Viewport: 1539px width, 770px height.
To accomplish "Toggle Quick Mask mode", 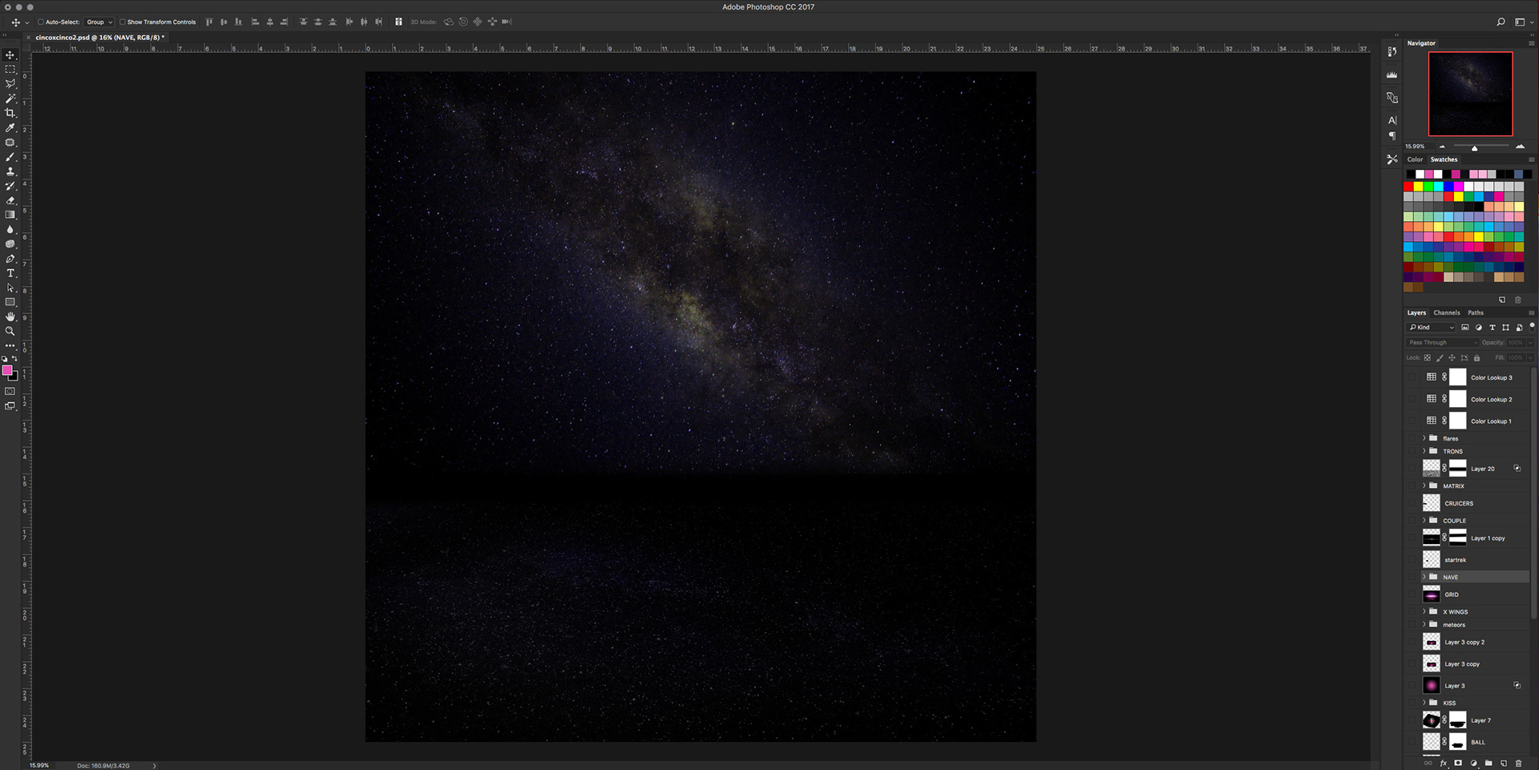I will coord(10,391).
